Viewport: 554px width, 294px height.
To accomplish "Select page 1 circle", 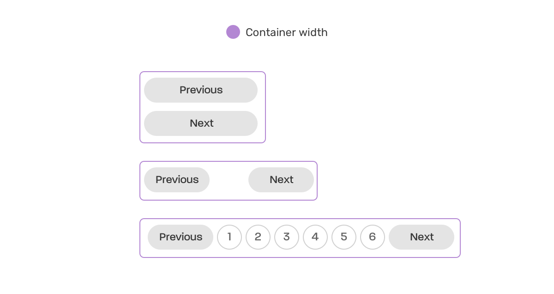I will pos(229,237).
